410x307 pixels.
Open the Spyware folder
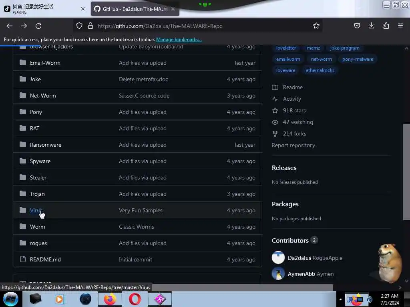pos(40,161)
